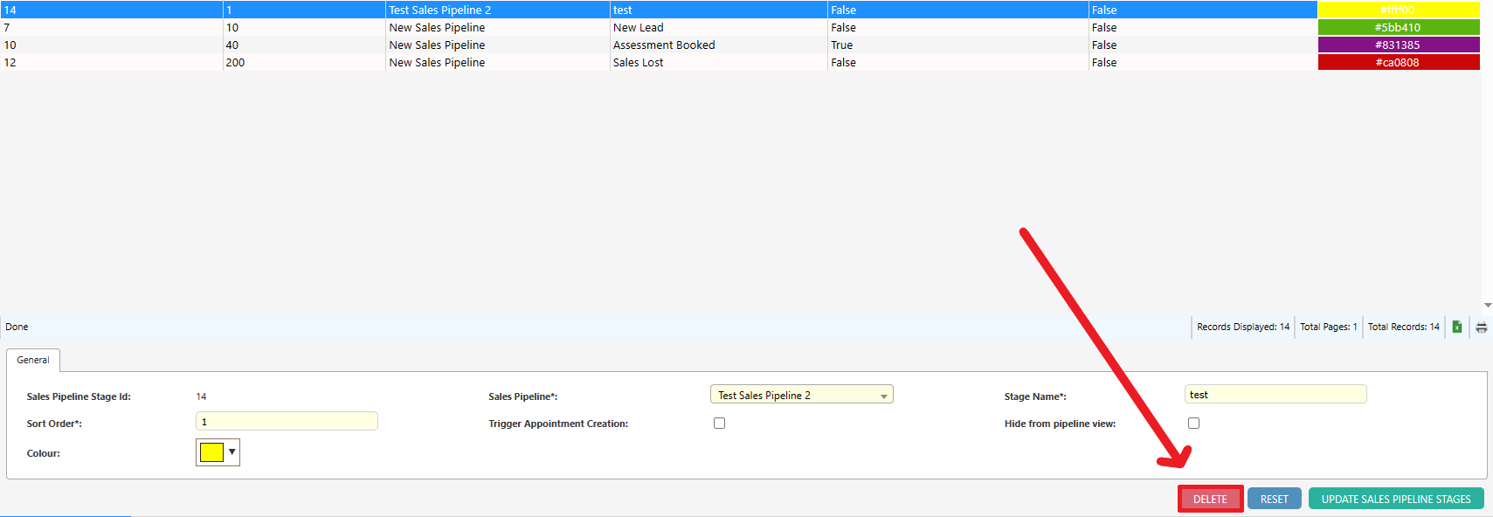This screenshot has height=517, width=1493.
Task: Select the Assessment Booked row
Action: (663, 45)
